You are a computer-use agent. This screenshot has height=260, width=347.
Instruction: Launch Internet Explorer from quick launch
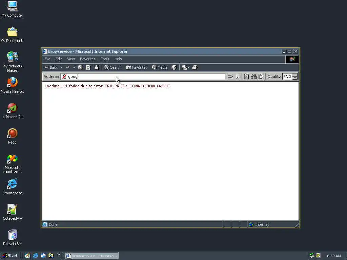35,256
